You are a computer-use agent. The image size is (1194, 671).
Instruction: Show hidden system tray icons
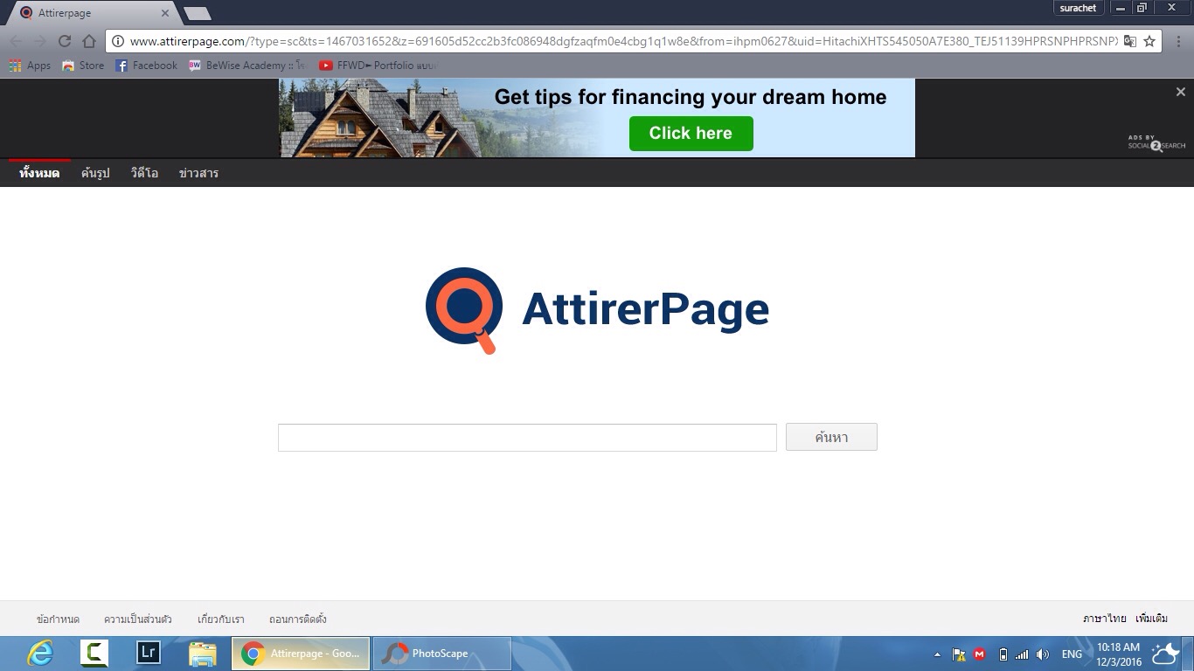coord(938,654)
